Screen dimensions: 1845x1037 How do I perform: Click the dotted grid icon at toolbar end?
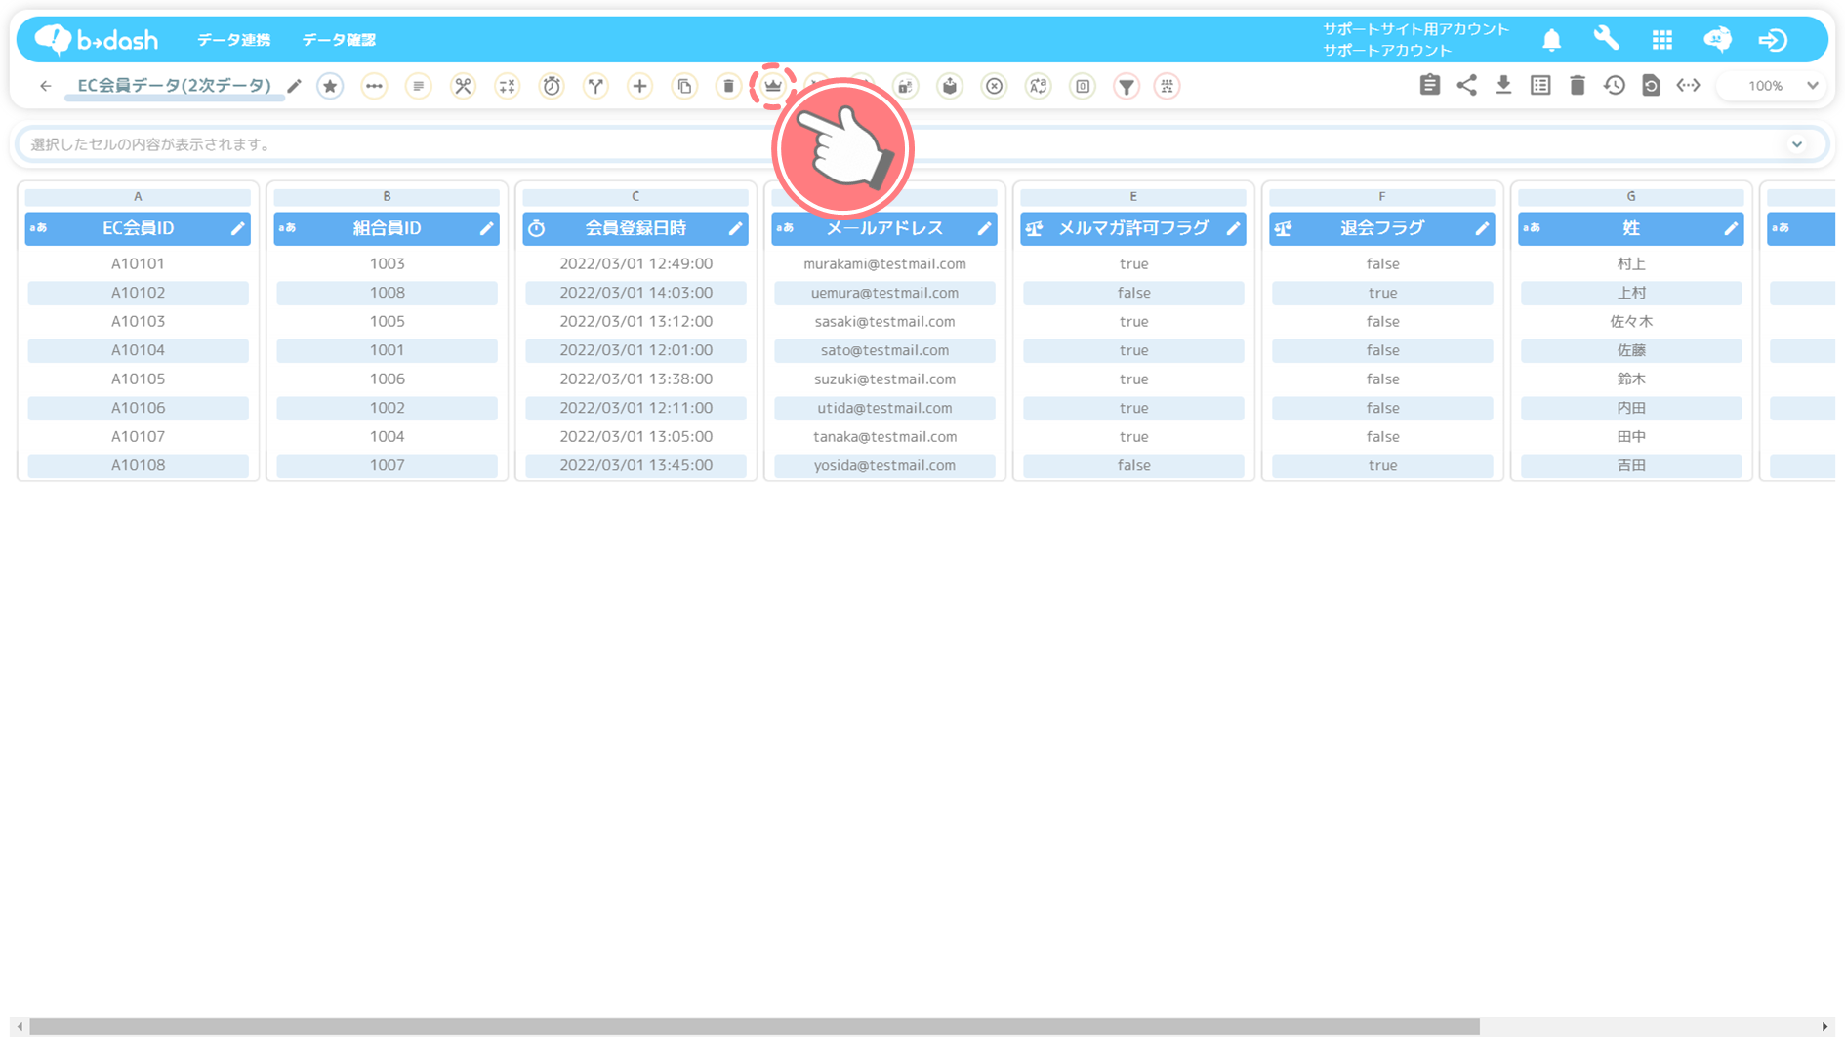coord(1168,86)
